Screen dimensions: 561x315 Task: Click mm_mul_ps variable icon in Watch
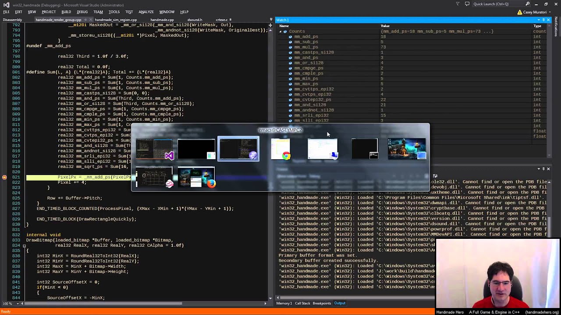pyautogui.click(x=290, y=47)
